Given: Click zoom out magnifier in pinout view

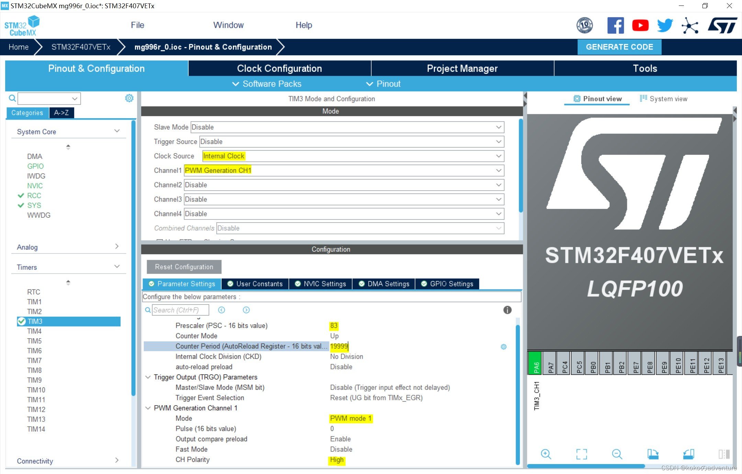Looking at the screenshot, I should coord(617,454).
